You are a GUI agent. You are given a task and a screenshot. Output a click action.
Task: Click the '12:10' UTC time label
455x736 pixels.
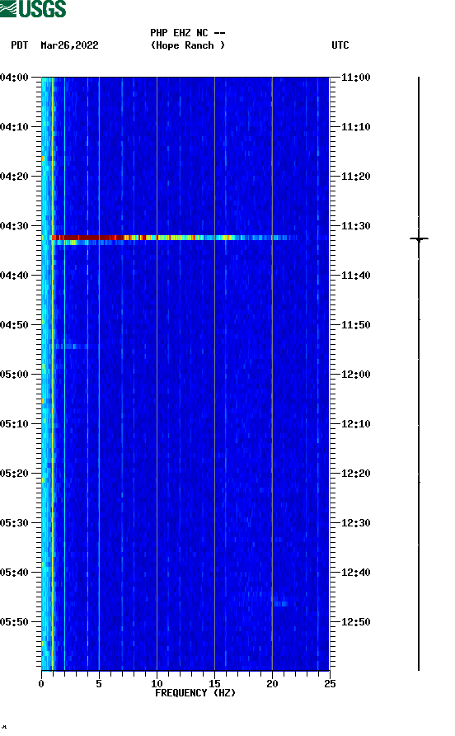point(356,424)
